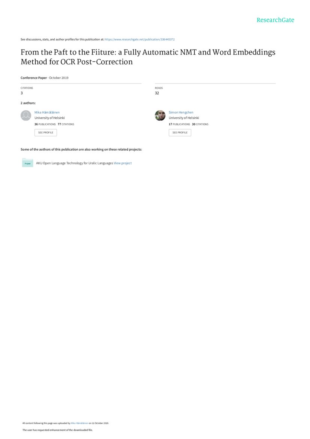Click Simon Hengchen's profile photo
This screenshot has width=310, height=439.
click(x=160, y=115)
